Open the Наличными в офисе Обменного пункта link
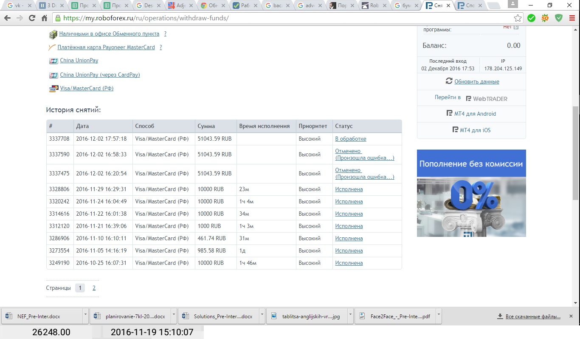The width and height of the screenshot is (580, 339). click(x=109, y=34)
